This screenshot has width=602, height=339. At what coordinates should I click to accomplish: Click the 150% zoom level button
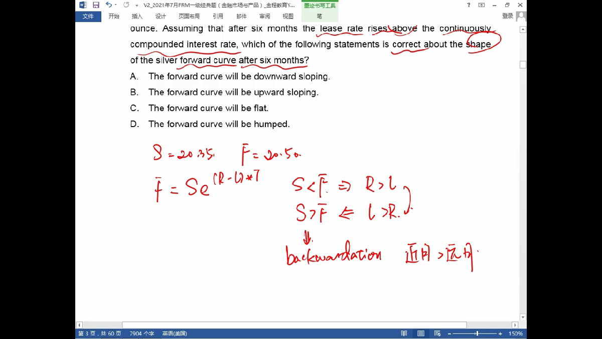pos(516,333)
